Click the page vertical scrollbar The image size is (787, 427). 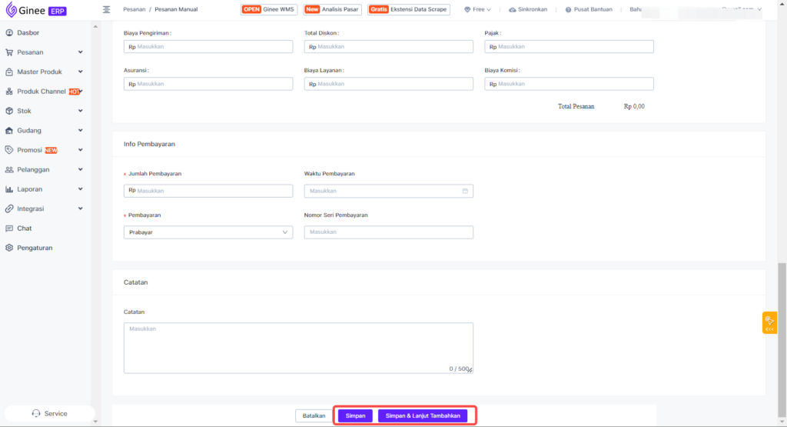tap(782, 339)
